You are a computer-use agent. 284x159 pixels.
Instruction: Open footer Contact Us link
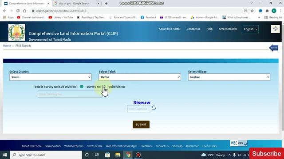(x=162, y=146)
